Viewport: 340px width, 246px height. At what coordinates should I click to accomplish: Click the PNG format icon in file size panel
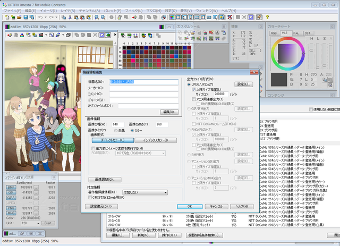click(11, 208)
